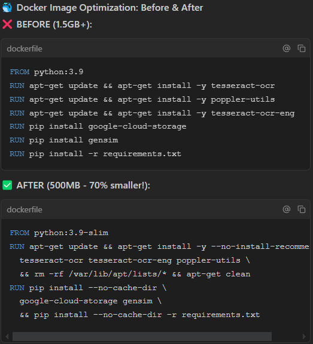
Task: Click the "dockerfile" label of the BEFORE block
Action: 25,48
